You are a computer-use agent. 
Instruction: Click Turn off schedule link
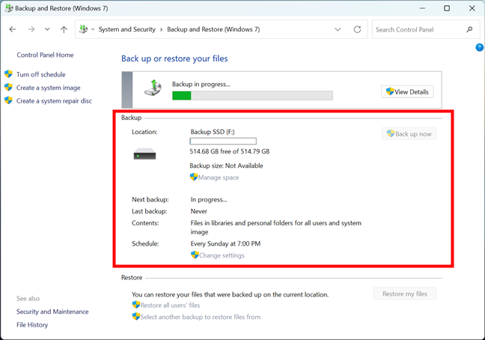tap(41, 75)
